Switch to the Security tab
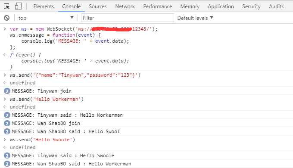This screenshot has height=168, width=293. click(x=251, y=6)
